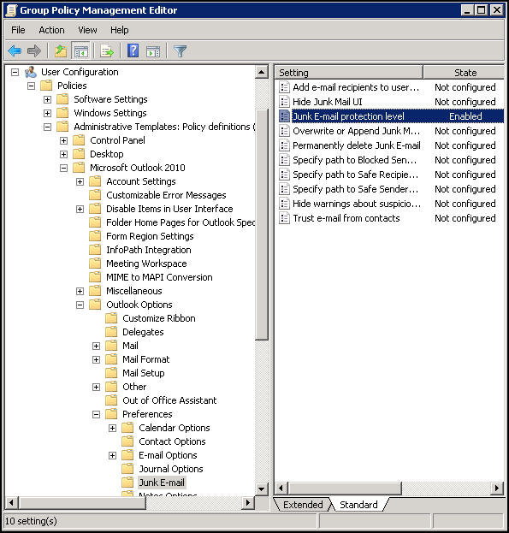Click the Preferences folder icon
This screenshot has height=533, width=509.
(111, 414)
